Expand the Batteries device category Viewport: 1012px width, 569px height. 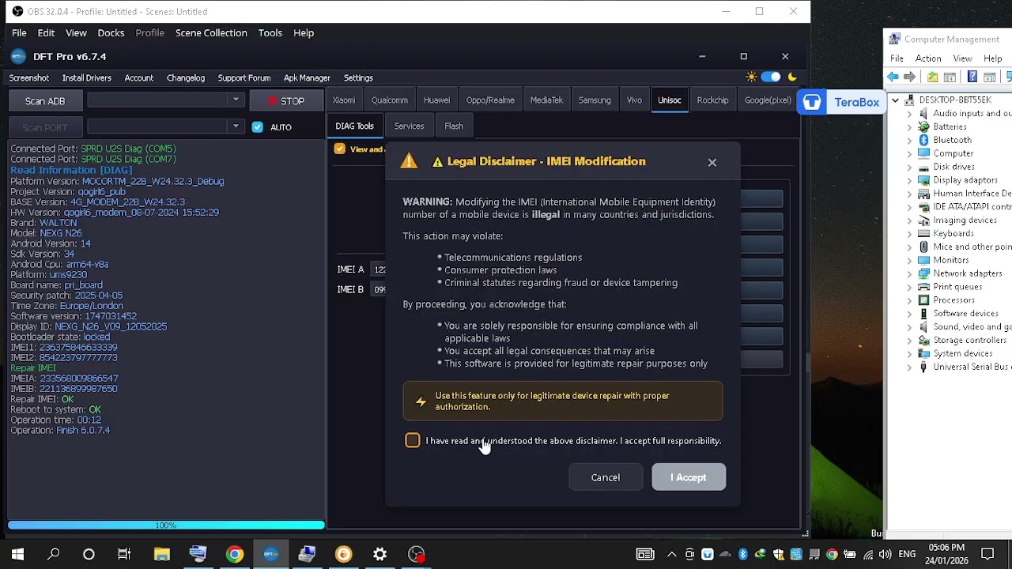click(909, 127)
